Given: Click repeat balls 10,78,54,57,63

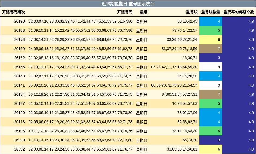Looking at the screenshot, I should click(185, 103).
